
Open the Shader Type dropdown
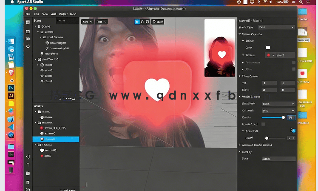point(276,27)
